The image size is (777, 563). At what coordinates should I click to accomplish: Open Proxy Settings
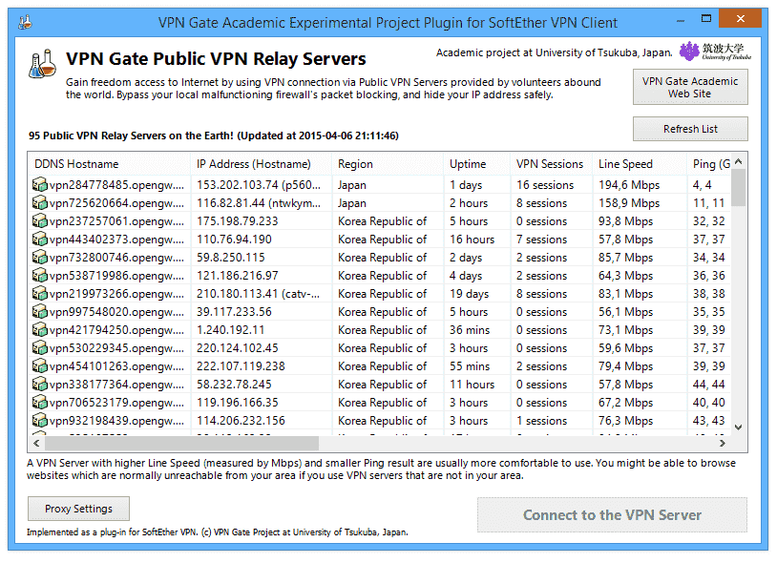[x=78, y=509]
